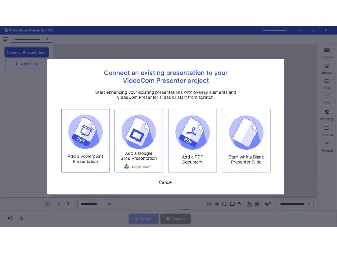
Task: Click the small drag handle above Record
Action: click(x=185, y=209)
